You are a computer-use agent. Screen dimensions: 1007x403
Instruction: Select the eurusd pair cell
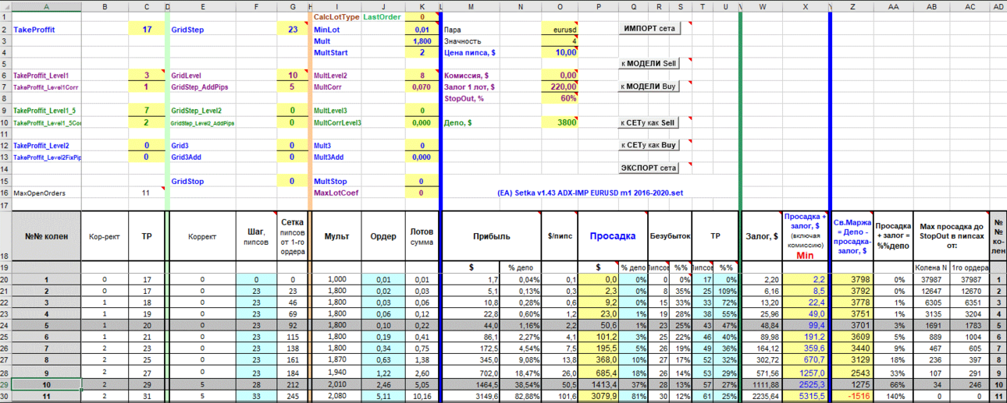click(x=560, y=29)
